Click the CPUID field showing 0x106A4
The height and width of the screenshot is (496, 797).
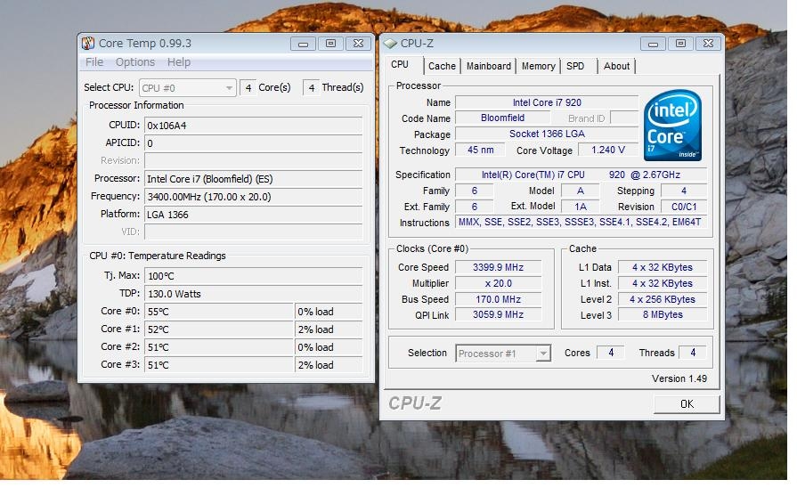coord(253,126)
